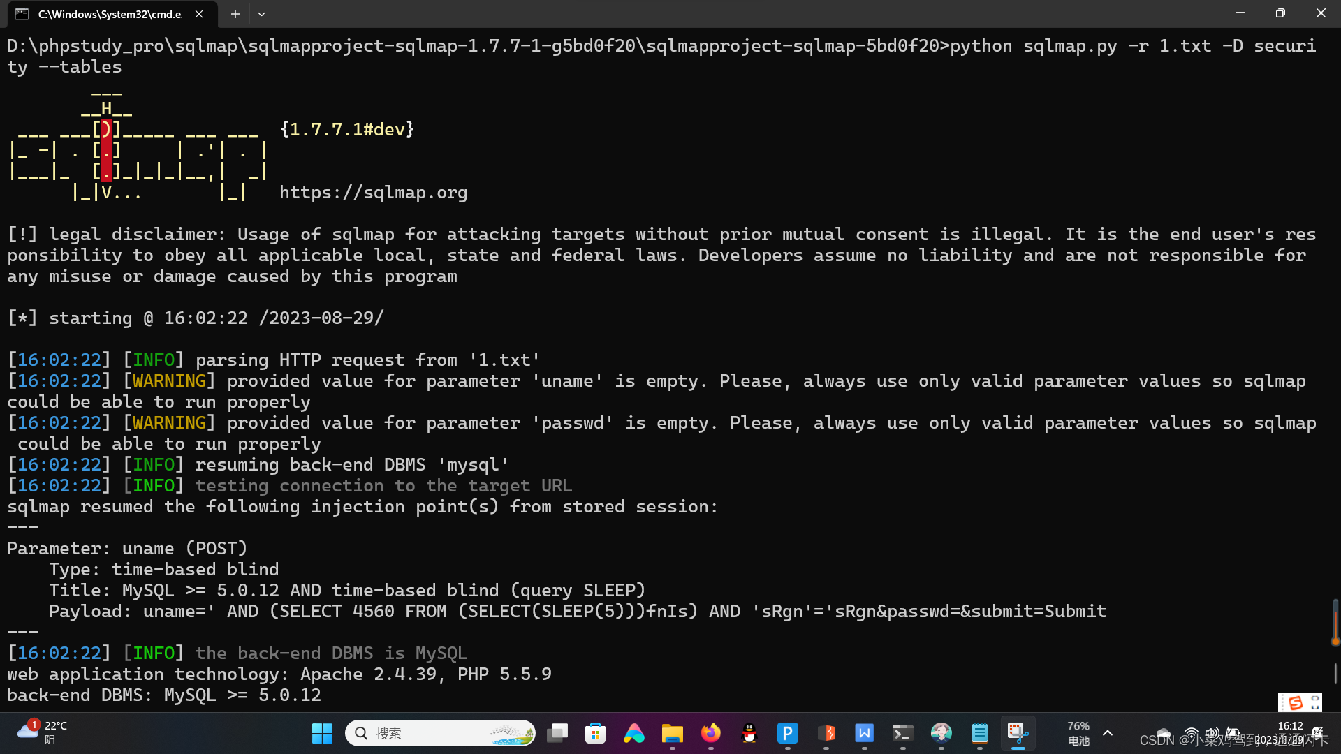1341x754 pixels.
Task: Switch to the cmd.exe terminal tab
Action: [105, 14]
